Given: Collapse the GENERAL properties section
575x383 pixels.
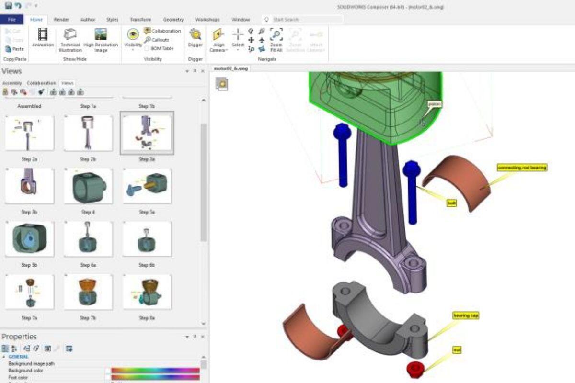Looking at the screenshot, I should coord(4,357).
